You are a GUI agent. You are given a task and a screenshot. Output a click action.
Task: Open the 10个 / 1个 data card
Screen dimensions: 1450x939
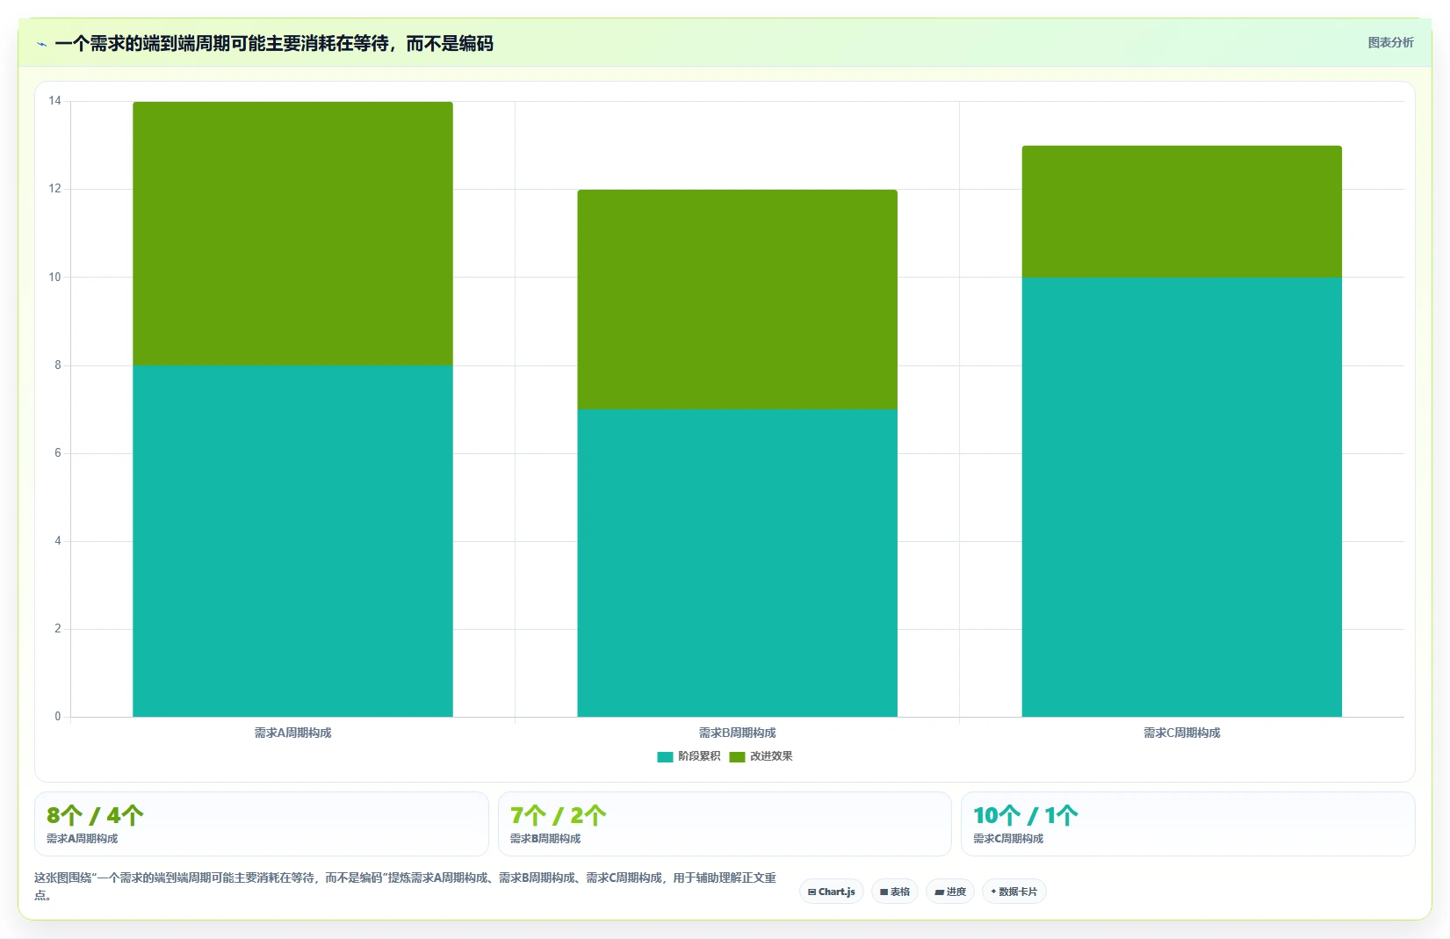pyautogui.click(x=1187, y=824)
